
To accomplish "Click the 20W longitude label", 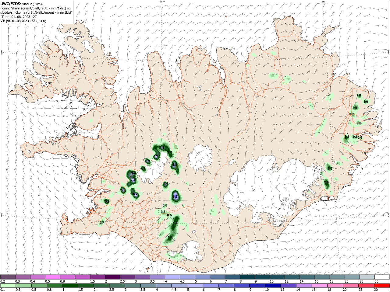I will tap(162, 2).
